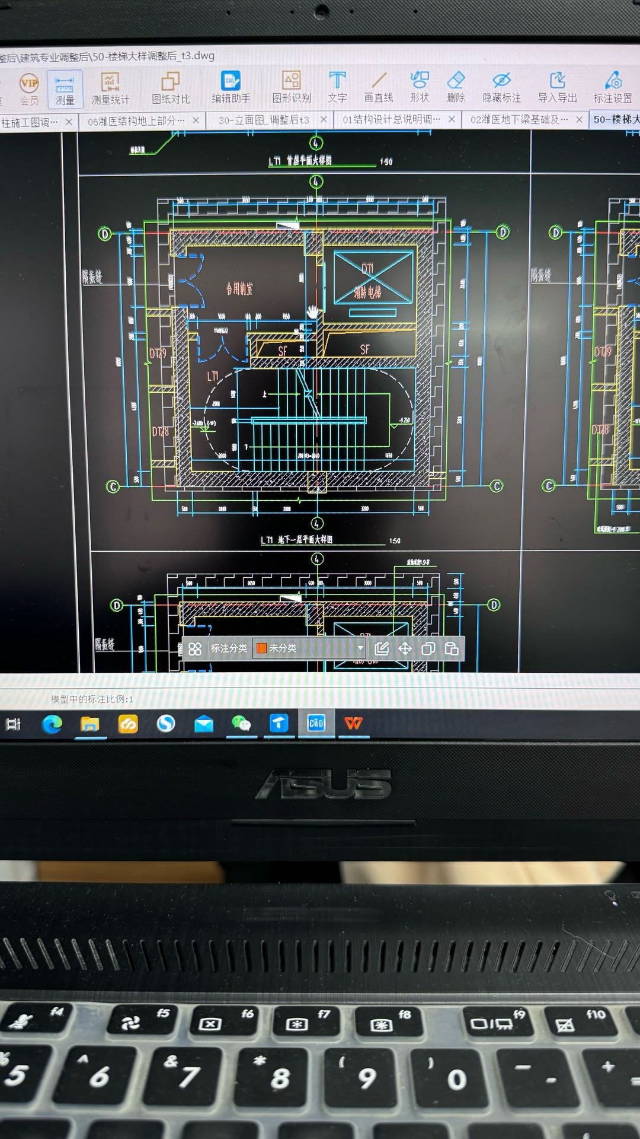Open Sogou browser from taskbar

166,723
